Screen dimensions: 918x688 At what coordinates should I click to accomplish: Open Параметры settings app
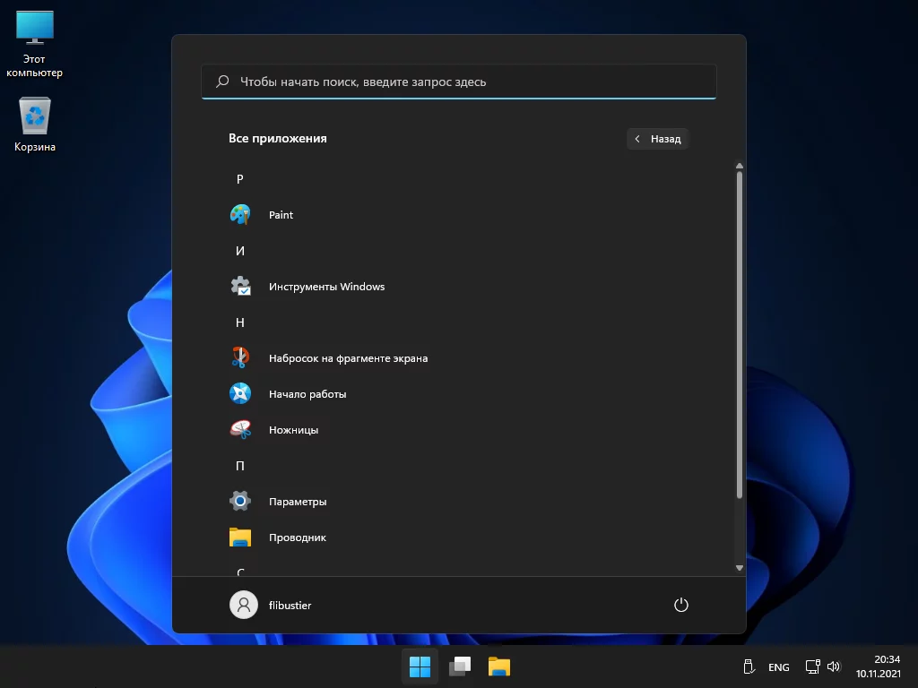pos(297,502)
